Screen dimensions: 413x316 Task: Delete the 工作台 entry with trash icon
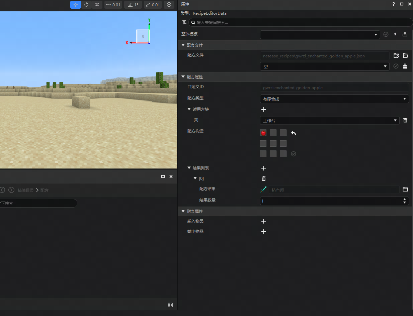405,120
